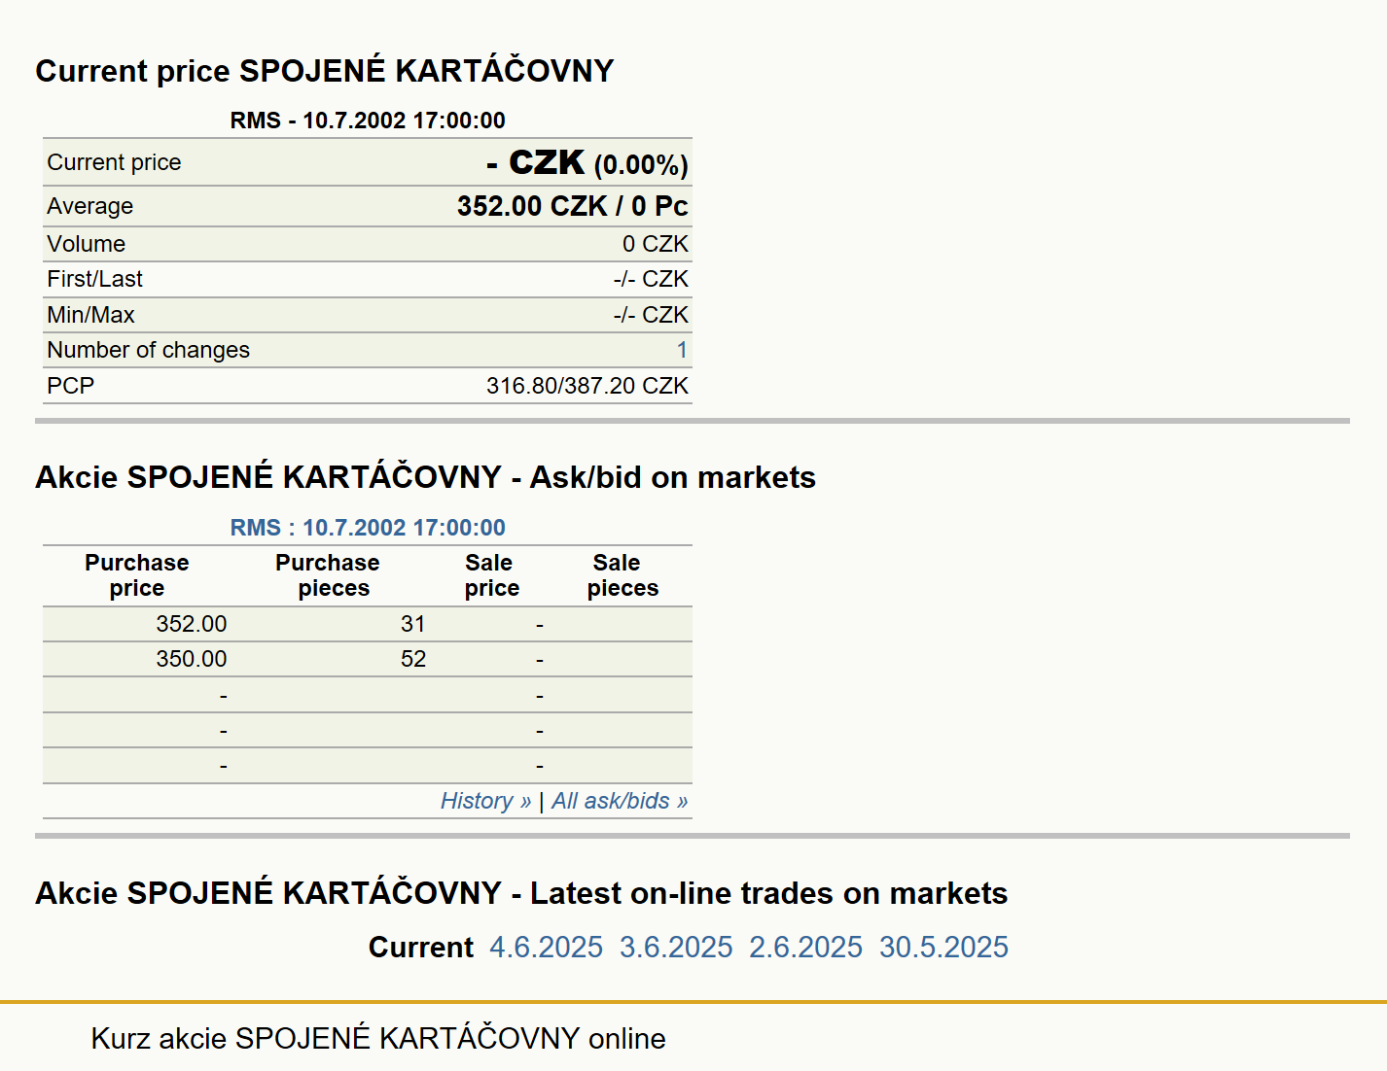Image resolution: width=1387 pixels, height=1071 pixels.
Task: Click the Average value 352.00 CZK / 0 Pc
Action: (573, 206)
